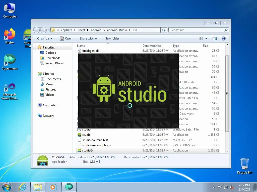Click the change view icon
Screen dimensions: 257x192
pos(201,38)
